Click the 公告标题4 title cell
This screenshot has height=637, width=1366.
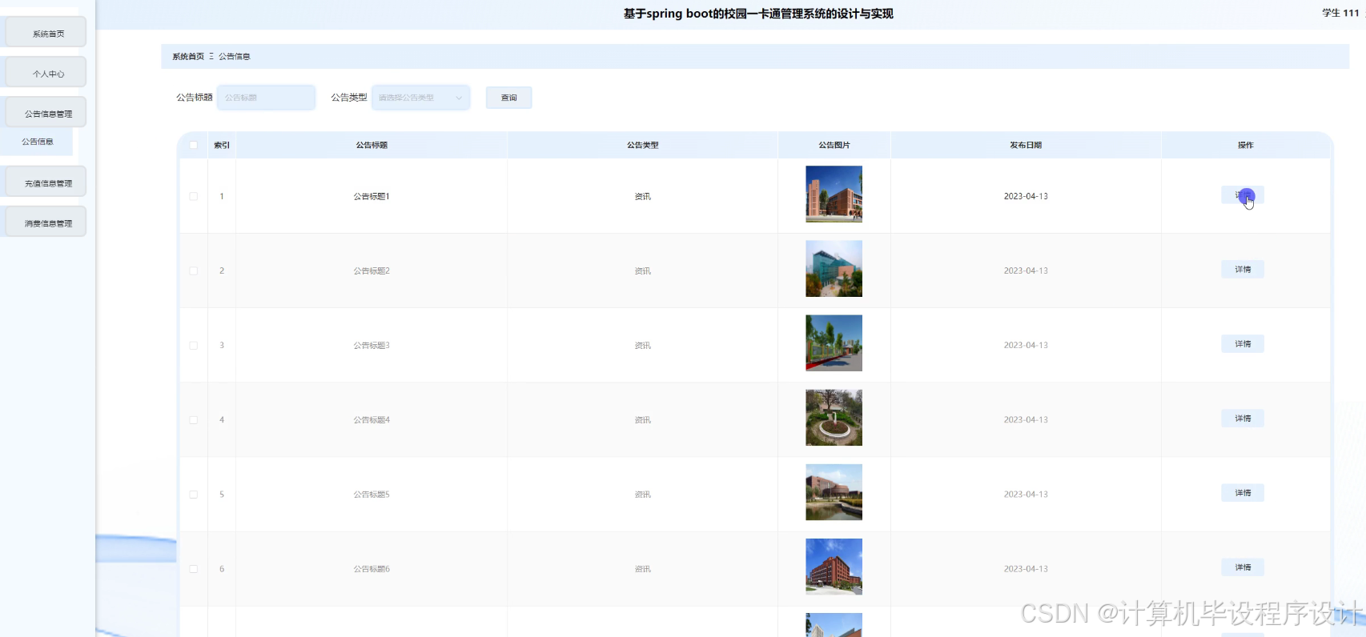coord(372,419)
